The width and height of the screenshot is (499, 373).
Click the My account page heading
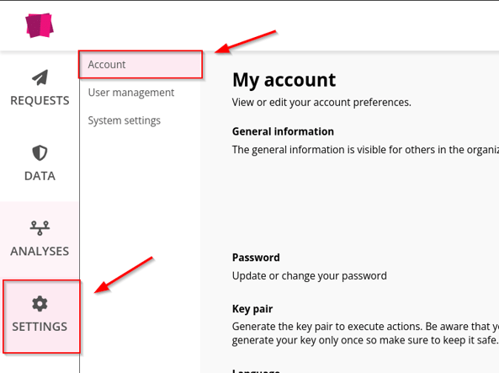pos(284,80)
